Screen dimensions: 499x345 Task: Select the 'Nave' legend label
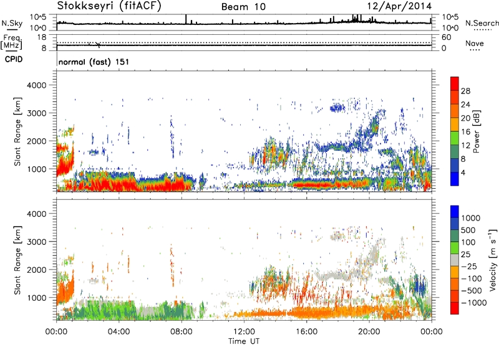(x=475, y=43)
